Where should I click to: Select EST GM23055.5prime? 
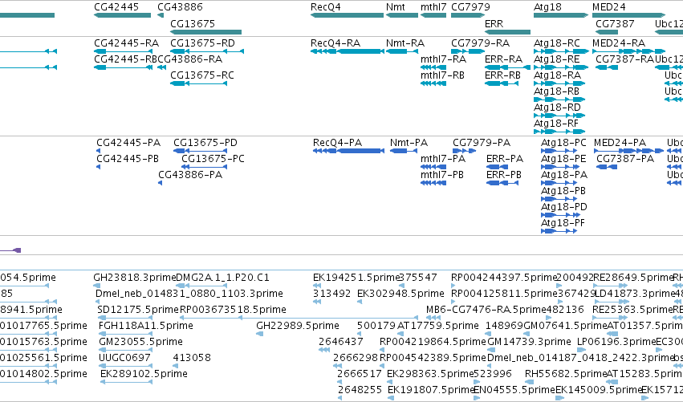140,342
